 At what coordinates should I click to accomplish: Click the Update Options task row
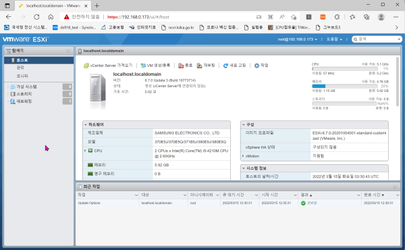click(238, 203)
